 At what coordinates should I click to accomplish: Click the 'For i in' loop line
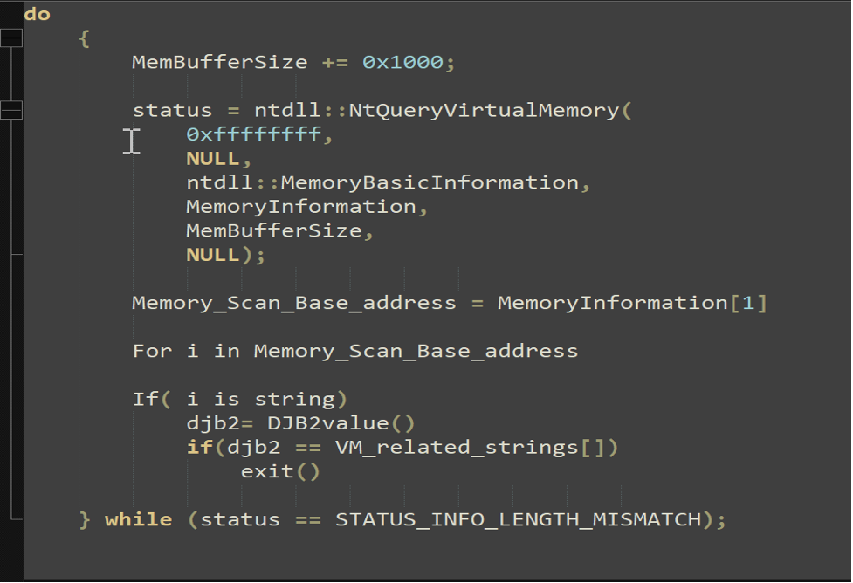point(355,351)
